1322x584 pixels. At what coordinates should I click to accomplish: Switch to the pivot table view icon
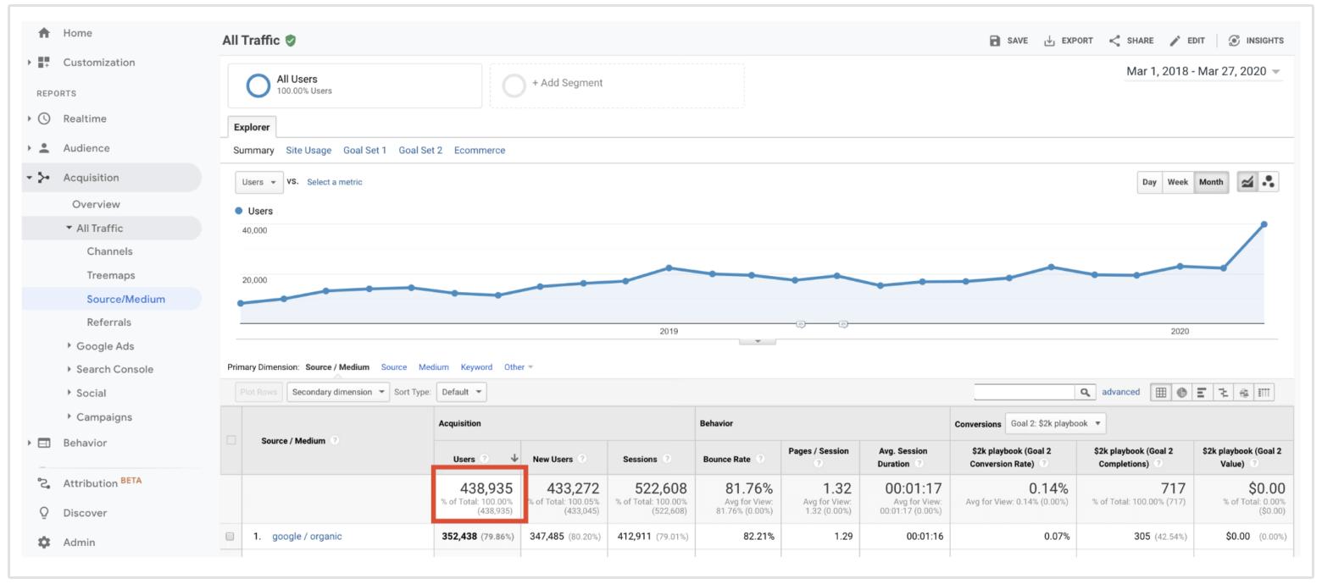point(1264,393)
